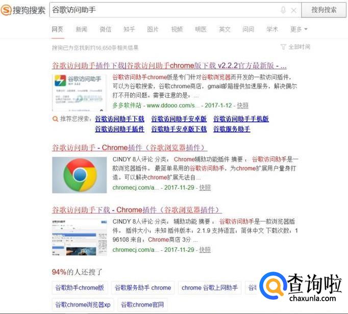Click the Chrome logo thumbnail

(x=80, y=175)
